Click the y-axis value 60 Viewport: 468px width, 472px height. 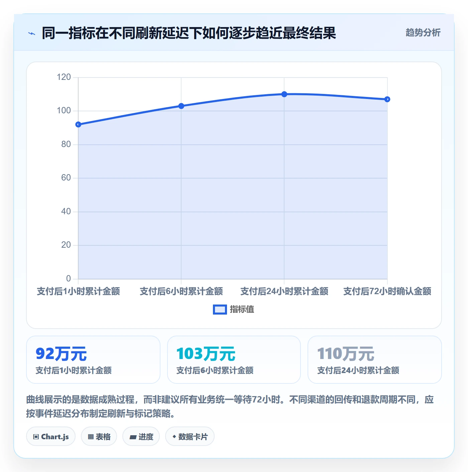pyautogui.click(x=66, y=178)
